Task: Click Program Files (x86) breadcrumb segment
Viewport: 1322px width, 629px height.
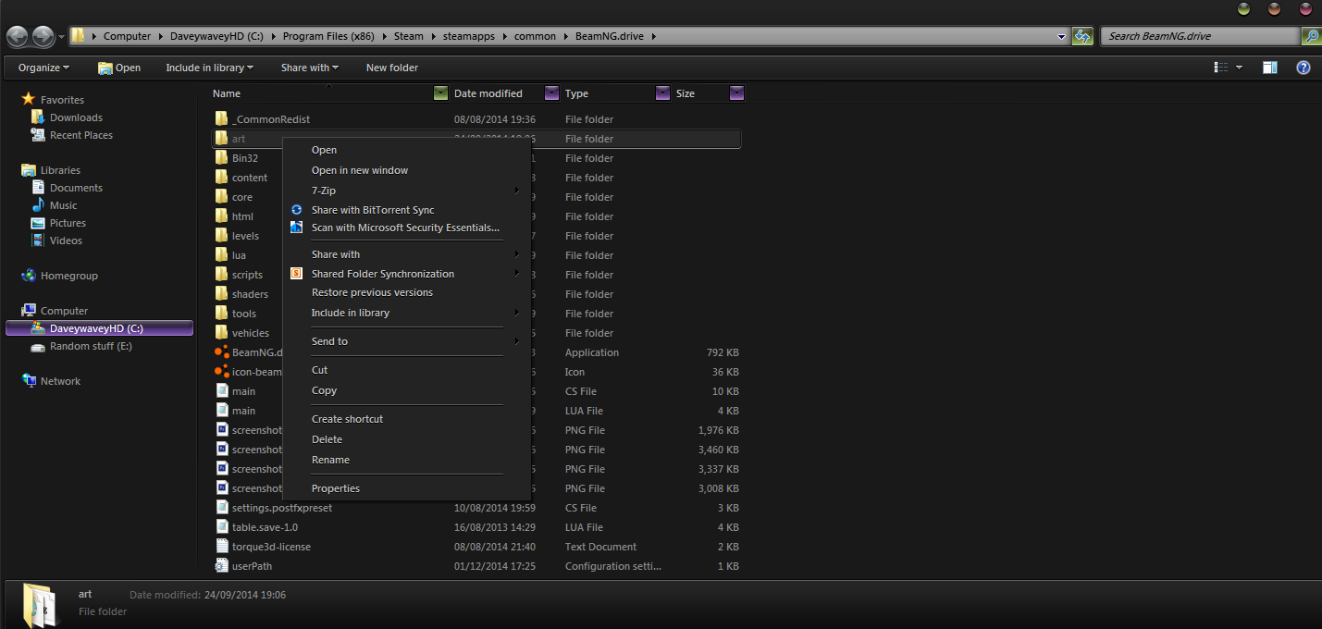Action: click(x=329, y=36)
